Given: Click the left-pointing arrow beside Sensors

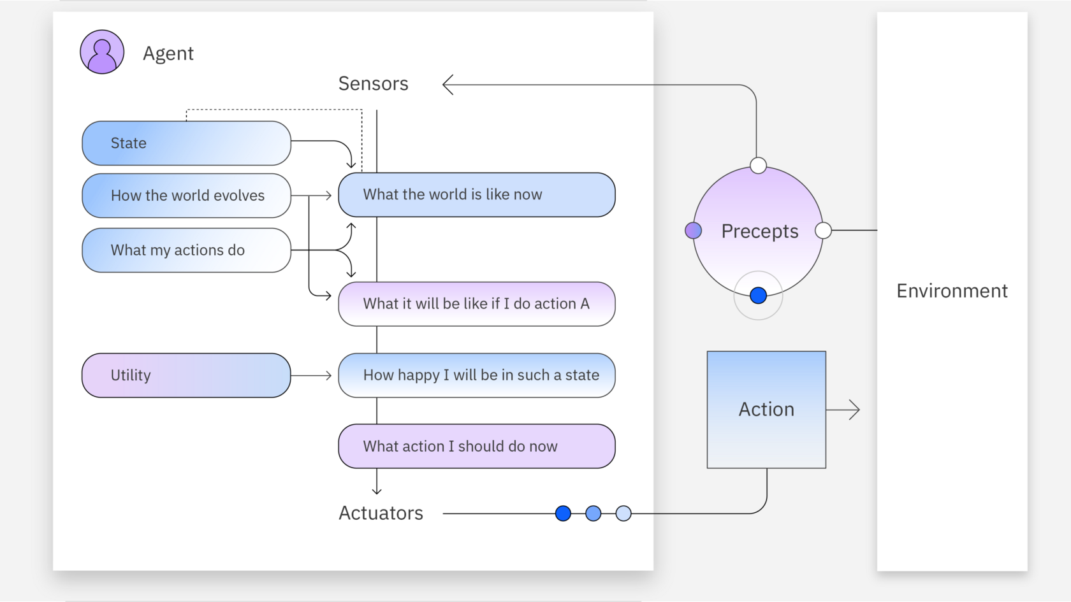Looking at the screenshot, I should (448, 85).
